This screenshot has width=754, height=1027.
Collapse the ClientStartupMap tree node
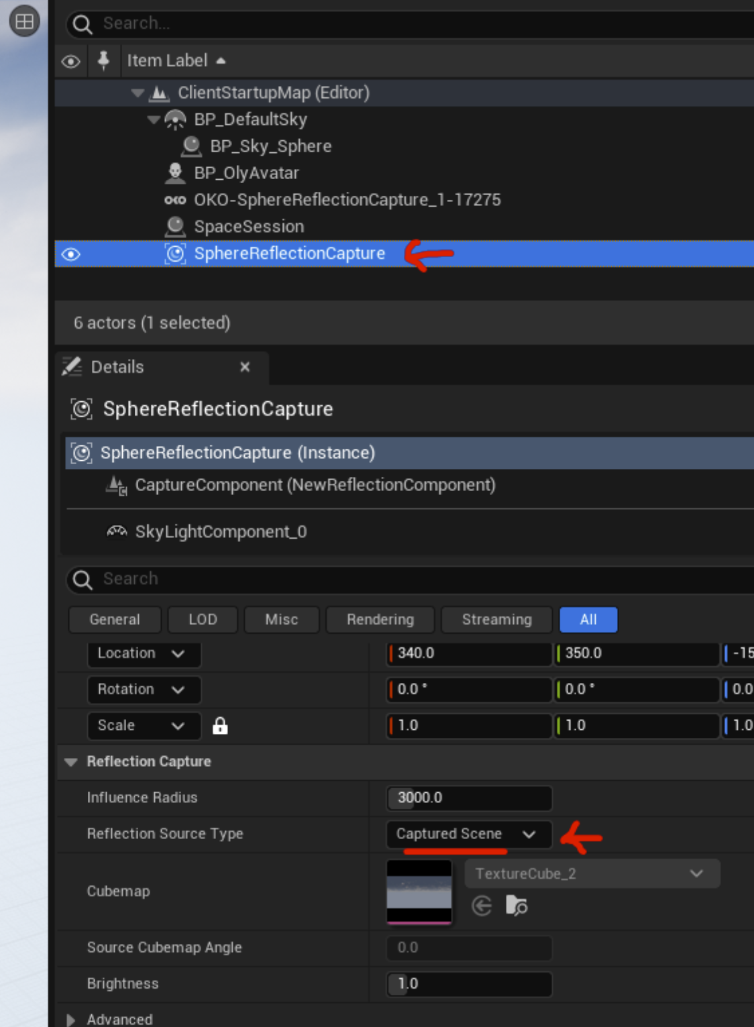click(138, 93)
